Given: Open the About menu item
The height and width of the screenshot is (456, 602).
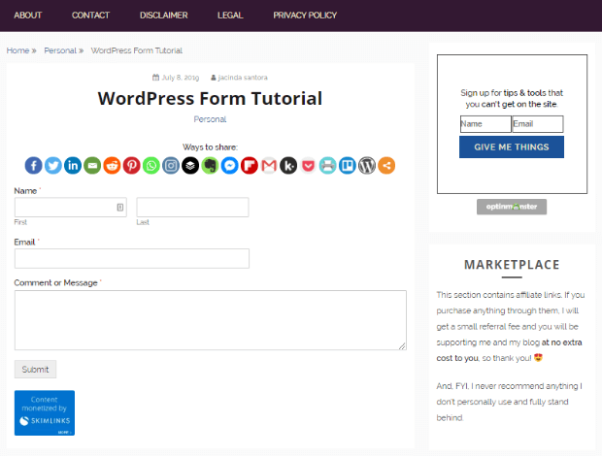Looking at the screenshot, I should click(x=27, y=16).
